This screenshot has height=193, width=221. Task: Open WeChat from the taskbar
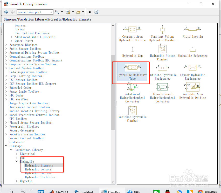pos(156,191)
